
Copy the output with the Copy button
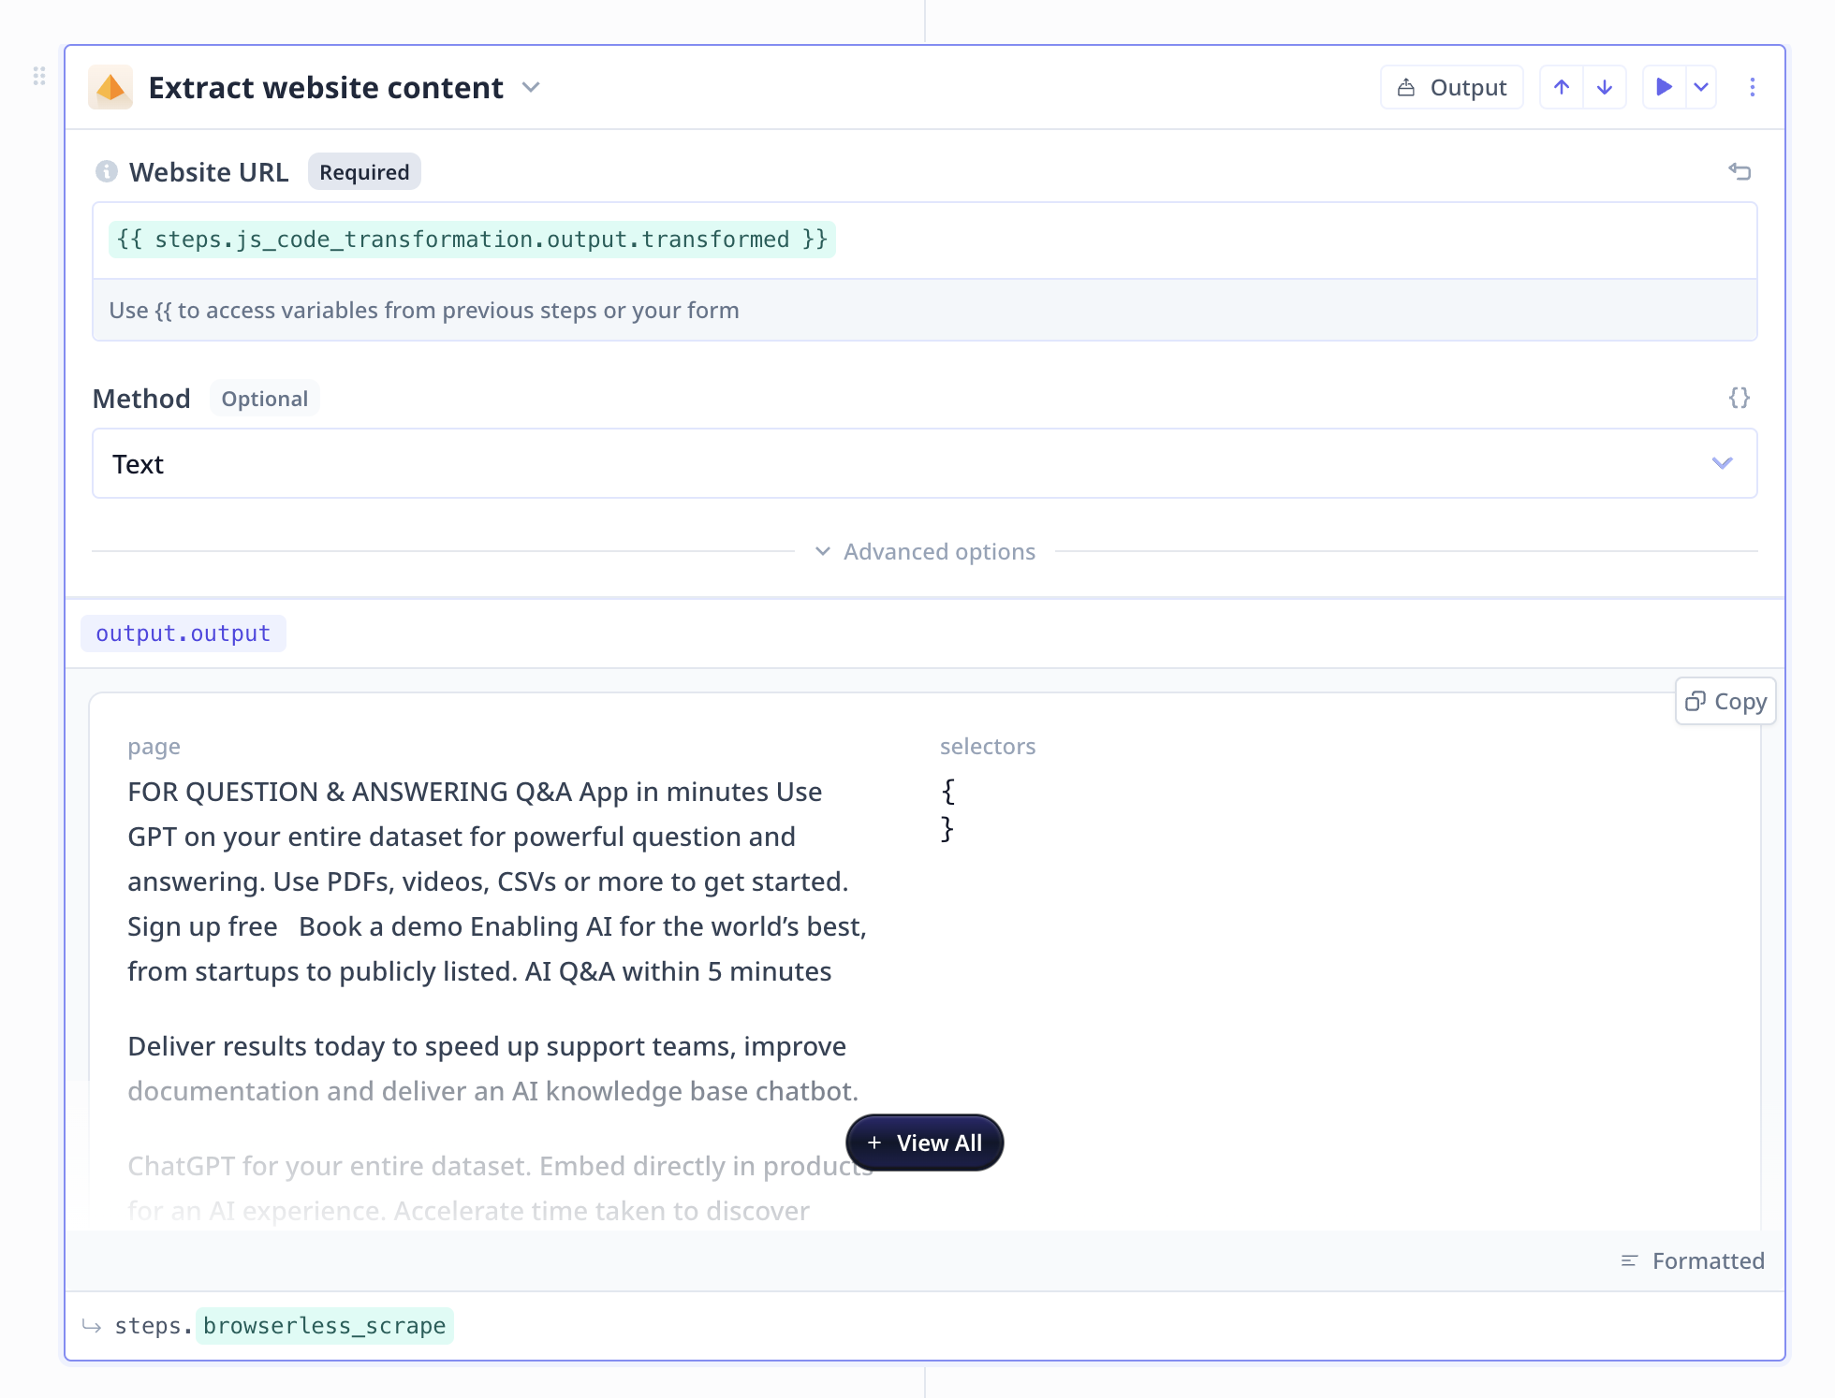click(x=1725, y=701)
